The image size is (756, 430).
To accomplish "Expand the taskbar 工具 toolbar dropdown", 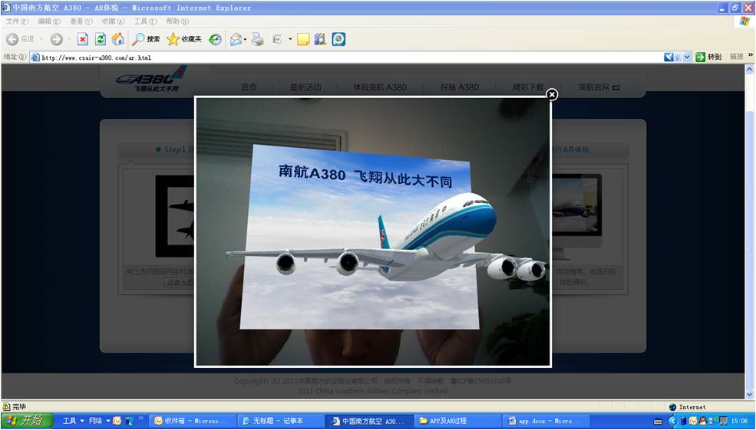I will coord(82,421).
